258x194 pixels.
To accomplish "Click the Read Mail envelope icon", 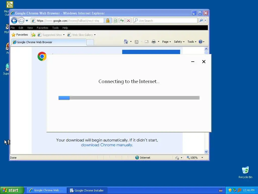I will [147, 42].
